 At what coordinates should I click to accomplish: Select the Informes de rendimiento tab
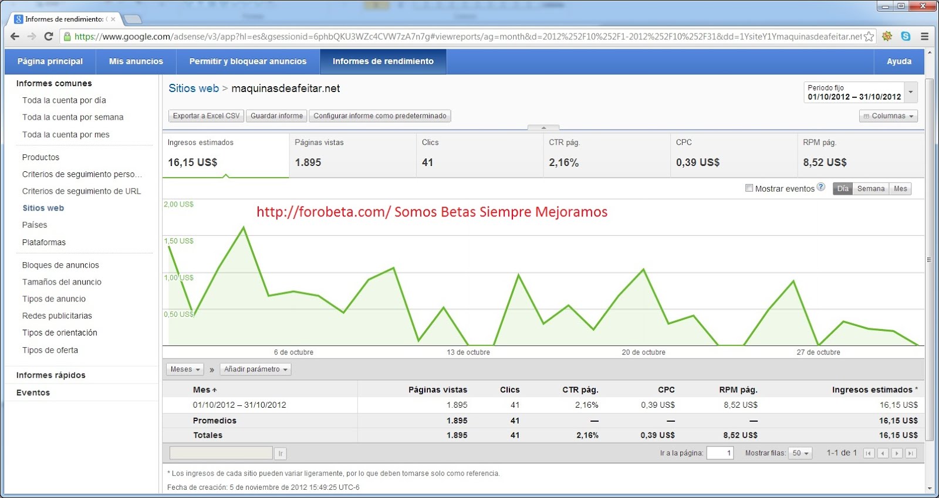[x=383, y=61]
